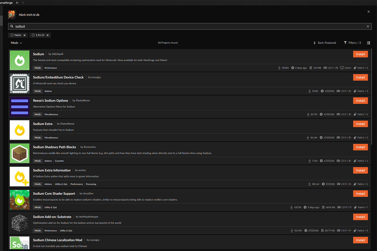The height and width of the screenshot is (251, 377).
Task: Remove the 1.21.11 filter chip
Action: (x=47, y=35)
